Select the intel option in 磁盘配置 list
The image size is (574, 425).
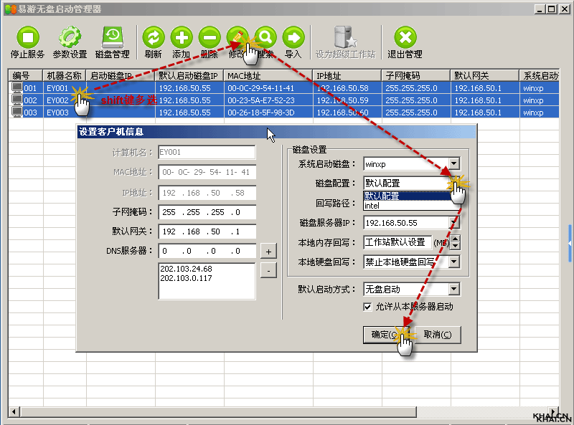373,206
